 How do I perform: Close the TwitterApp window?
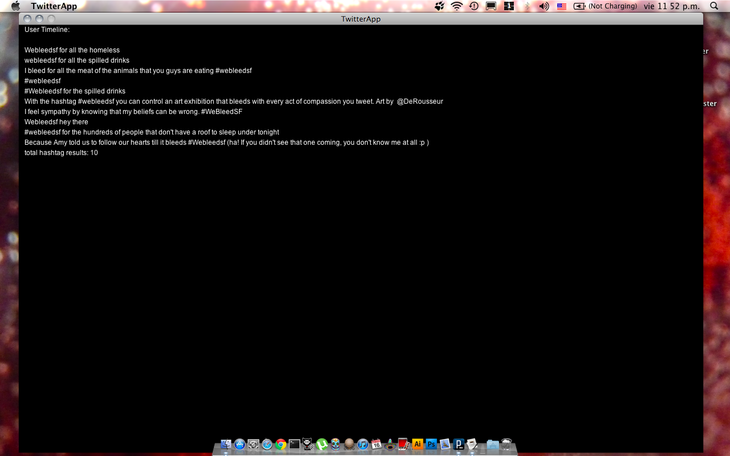27,19
